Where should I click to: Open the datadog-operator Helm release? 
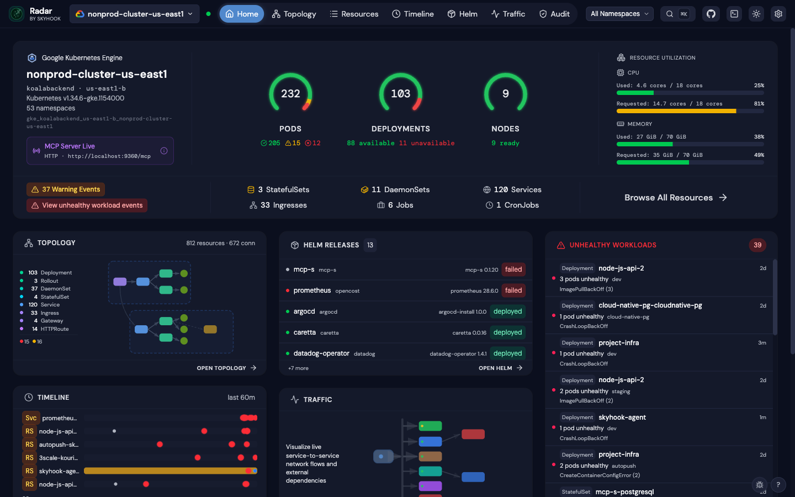point(406,353)
